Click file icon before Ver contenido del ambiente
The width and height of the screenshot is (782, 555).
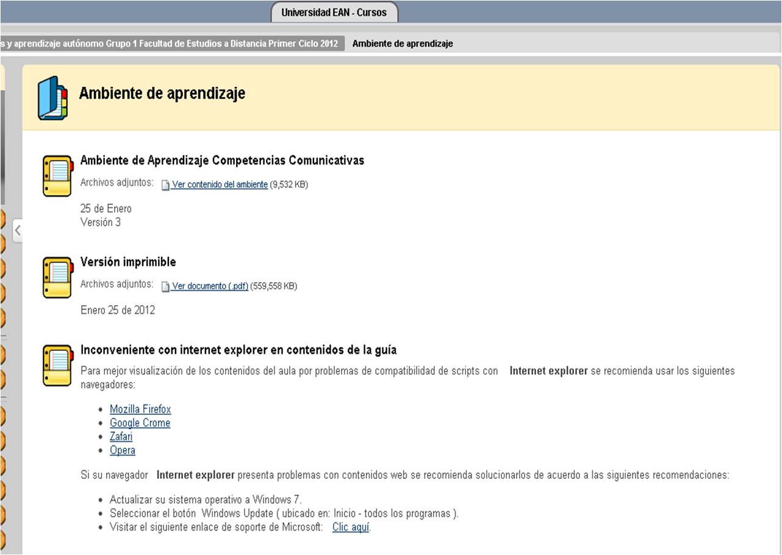(x=165, y=185)
